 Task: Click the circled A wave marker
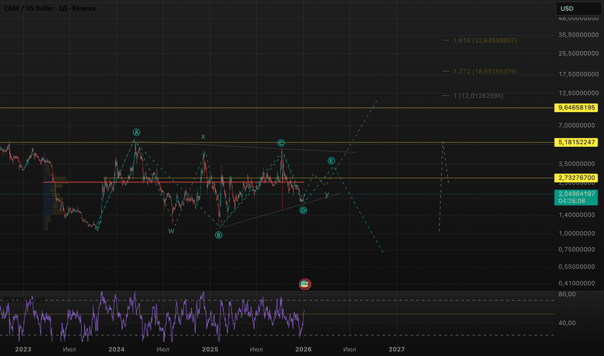(x=137, y=131)
